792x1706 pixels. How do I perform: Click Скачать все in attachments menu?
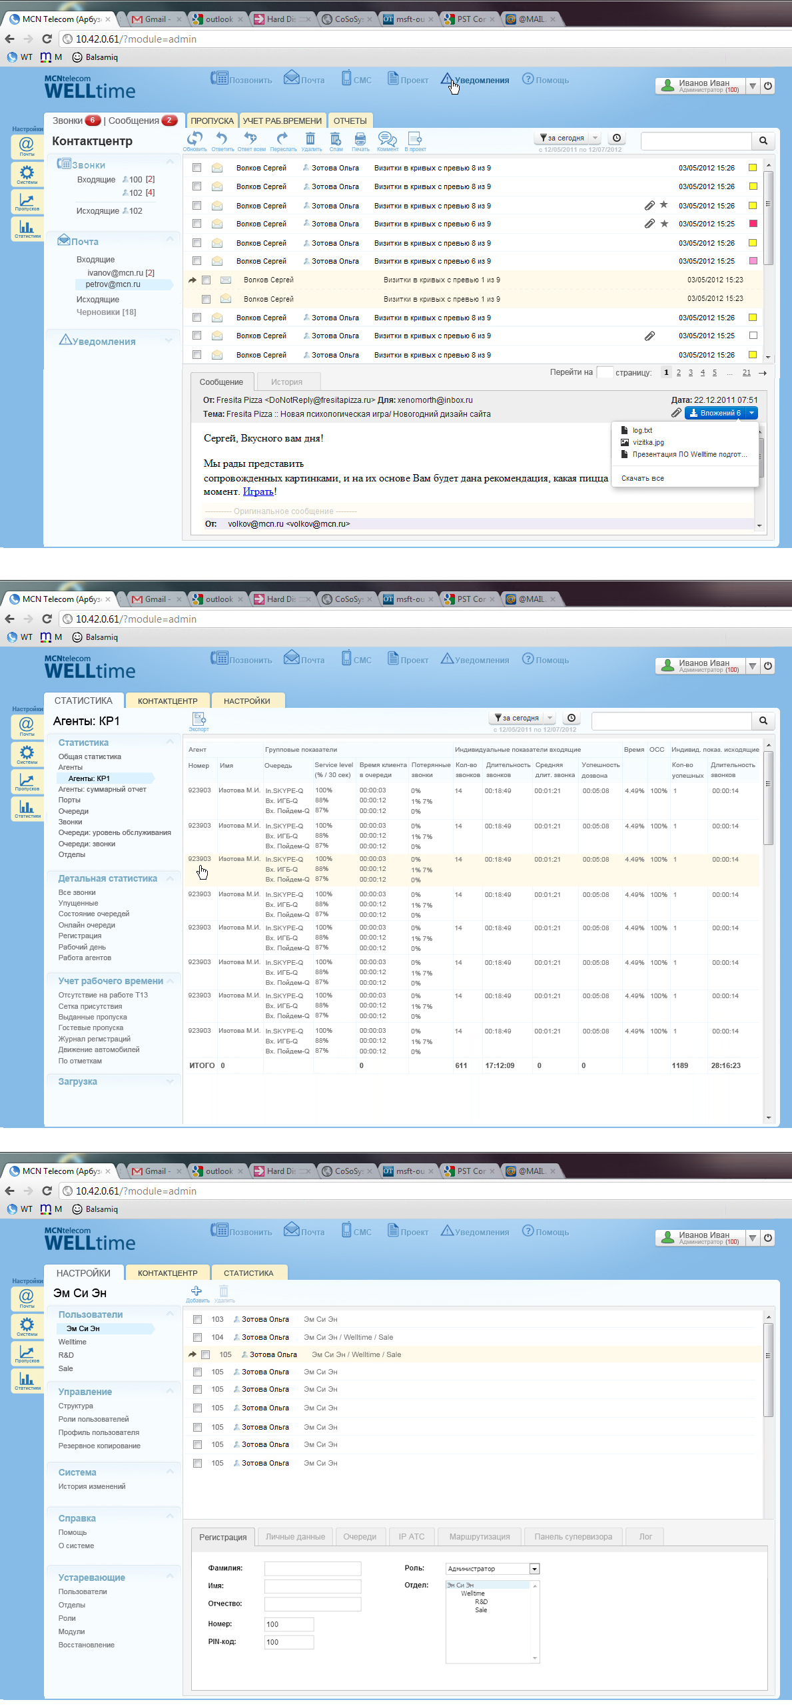tap(642, 478)
